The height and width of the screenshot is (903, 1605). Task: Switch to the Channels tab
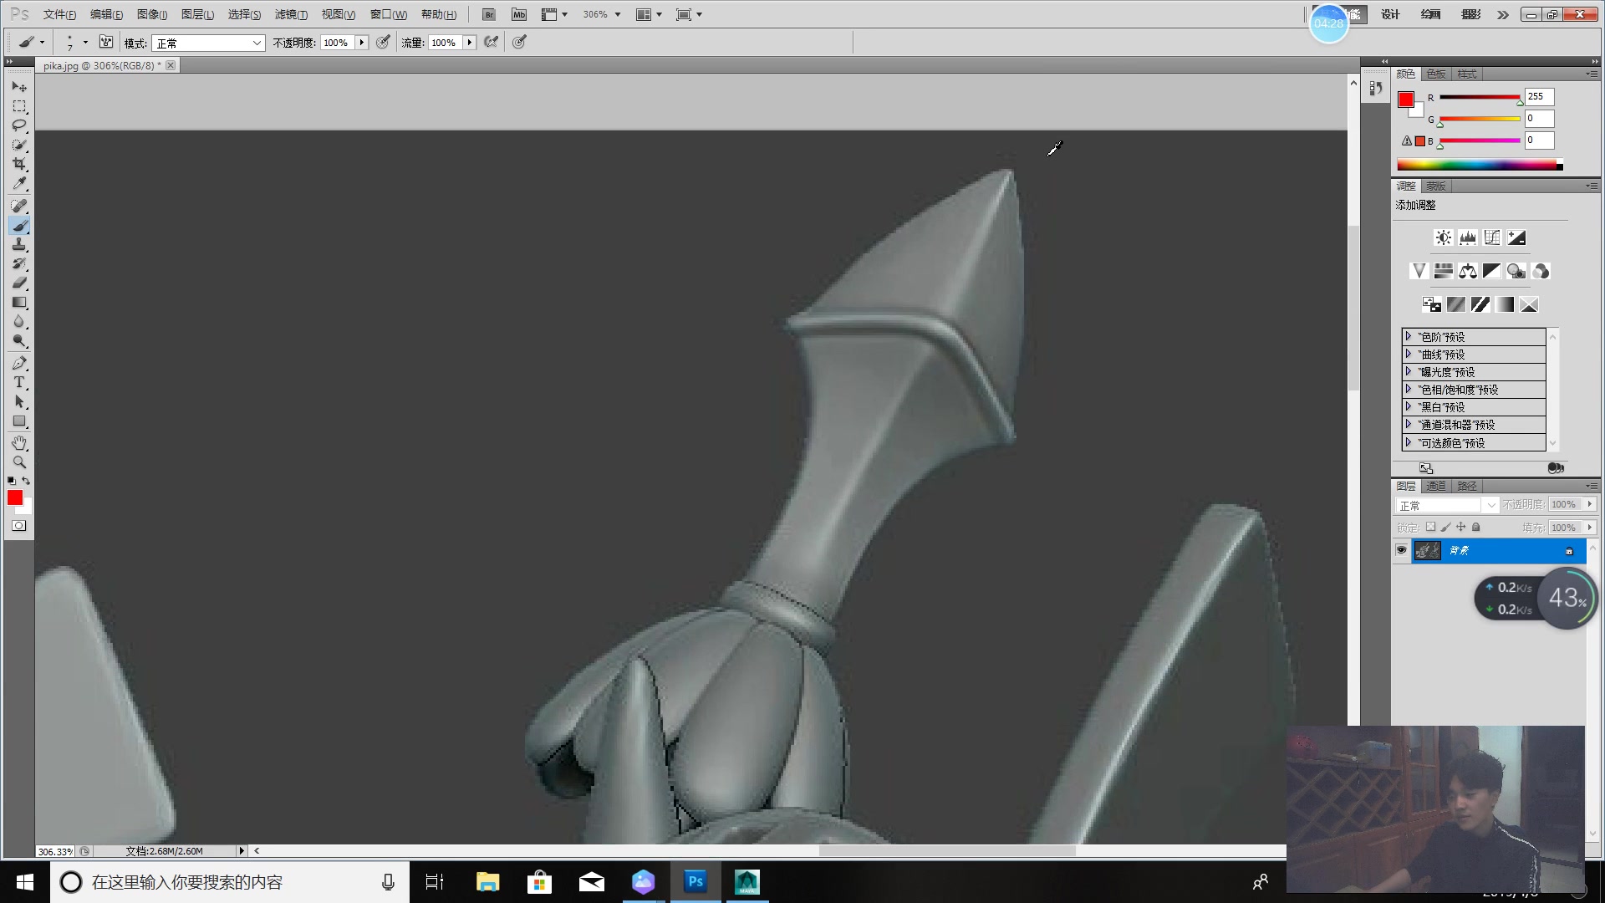(1436, 486)
